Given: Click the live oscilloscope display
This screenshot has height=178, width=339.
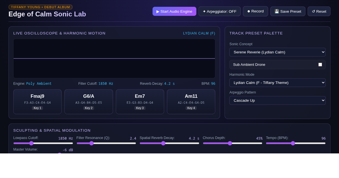Looking at the screenshot, I should tap(114, 58).
